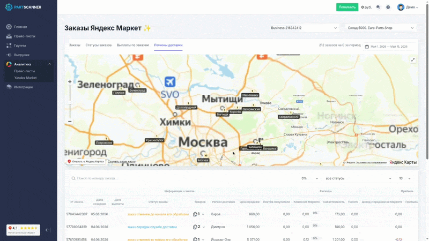429x241 pixels.
Task: Open the 4,1 rating badge
Action: (23, 230)
